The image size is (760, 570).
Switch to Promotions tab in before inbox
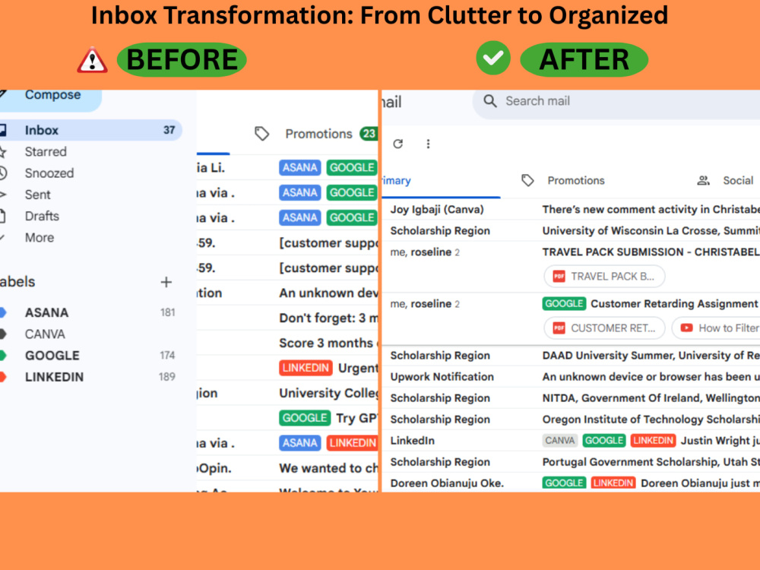tap(318, 134)
